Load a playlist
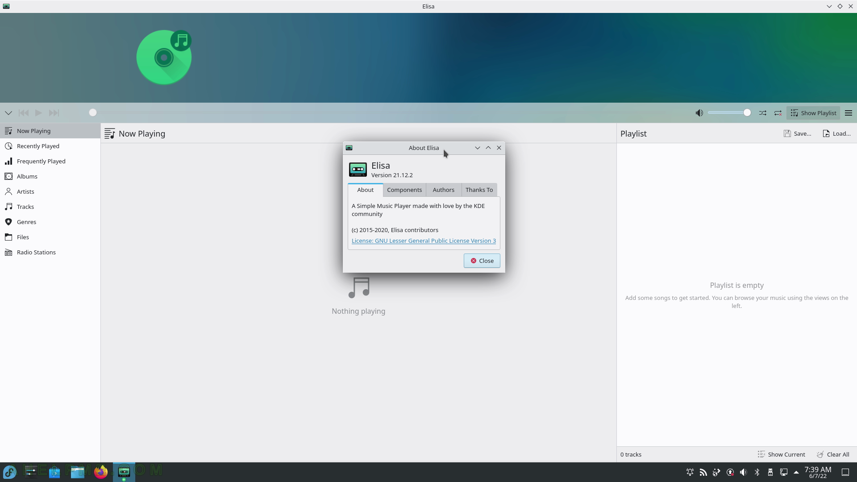Viewport: 857px width, 482px height. click(x=837, y=133)
